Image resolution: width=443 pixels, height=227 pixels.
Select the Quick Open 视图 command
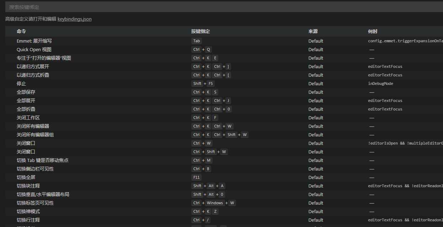34,49
